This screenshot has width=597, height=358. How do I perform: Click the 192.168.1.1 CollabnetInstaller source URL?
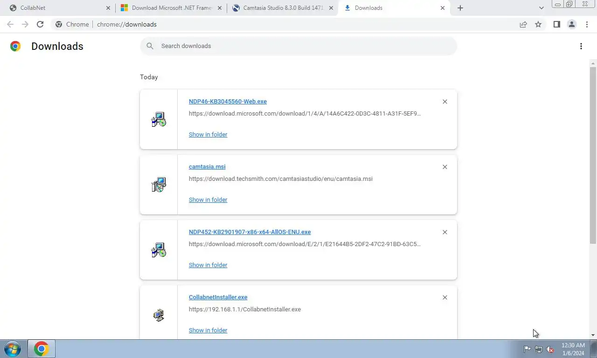click(245, 309)
